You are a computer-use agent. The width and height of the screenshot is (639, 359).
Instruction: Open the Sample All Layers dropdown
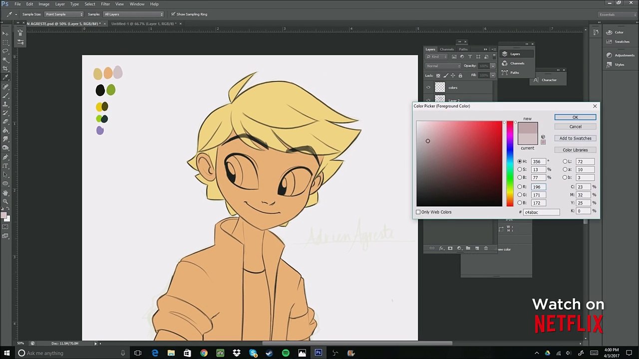pyautogui.click(x=133, y=14)
